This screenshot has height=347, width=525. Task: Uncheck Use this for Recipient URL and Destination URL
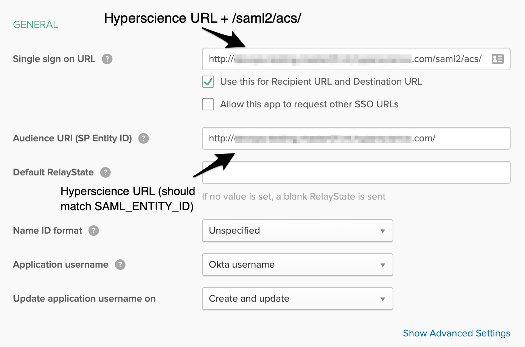pyautogui.click(x=208, y=82)
